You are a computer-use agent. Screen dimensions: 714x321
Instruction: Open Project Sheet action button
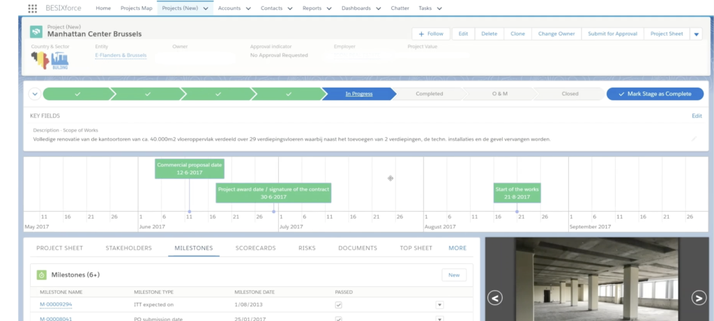(667, 34)
